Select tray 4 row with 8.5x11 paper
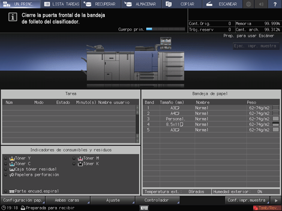Screen dimensions: 282x211 211,125
